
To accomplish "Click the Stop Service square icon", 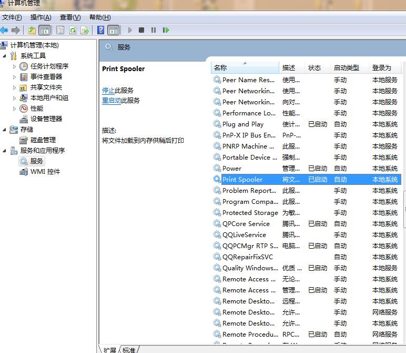I will pos(141,31).
